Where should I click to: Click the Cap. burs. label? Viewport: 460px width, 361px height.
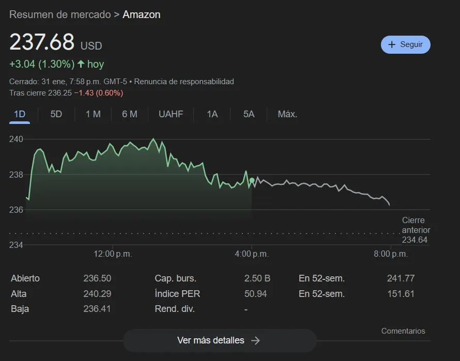pyautogui.click(x=175, y=278)
